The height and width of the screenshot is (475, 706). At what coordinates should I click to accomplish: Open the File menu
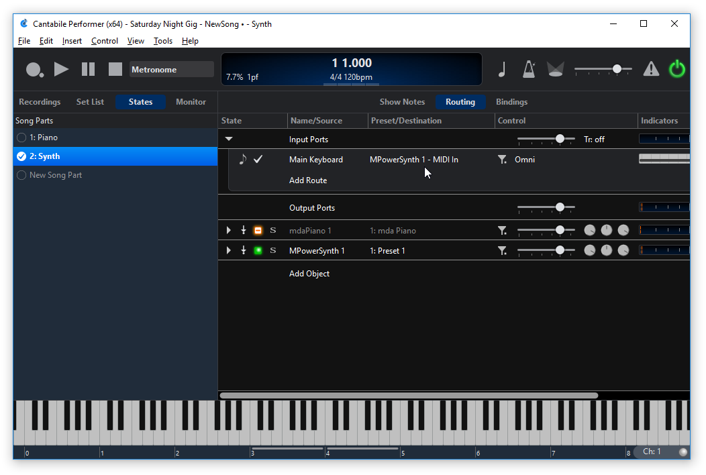point(24,41)
